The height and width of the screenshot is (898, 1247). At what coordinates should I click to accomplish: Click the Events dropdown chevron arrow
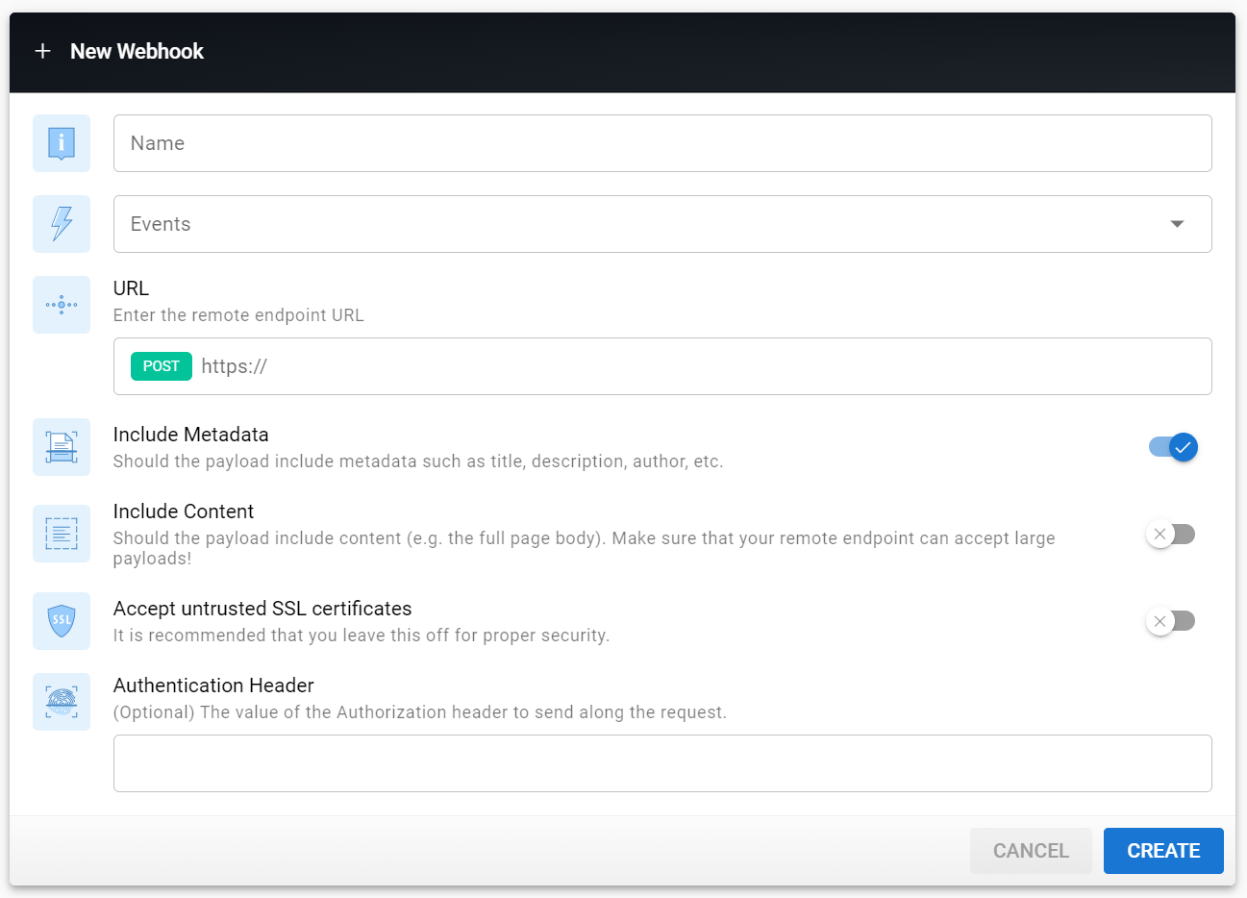point(1176,223)
